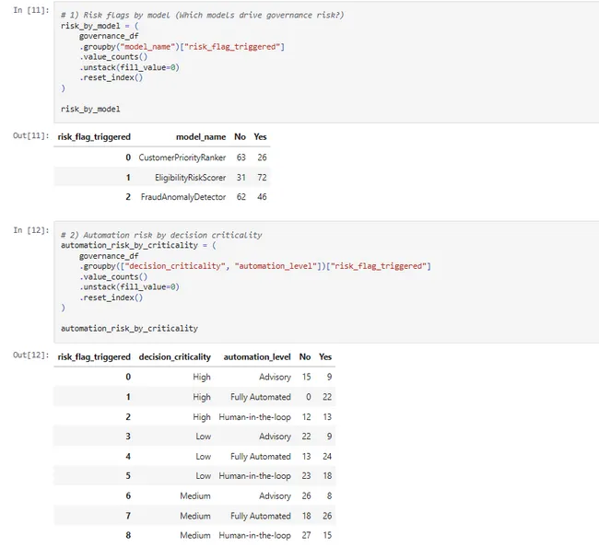Viewport: 599px width, 559px height.
Task: Click the "Risk flags by model" comment line
Action: [x=202, y=16]
